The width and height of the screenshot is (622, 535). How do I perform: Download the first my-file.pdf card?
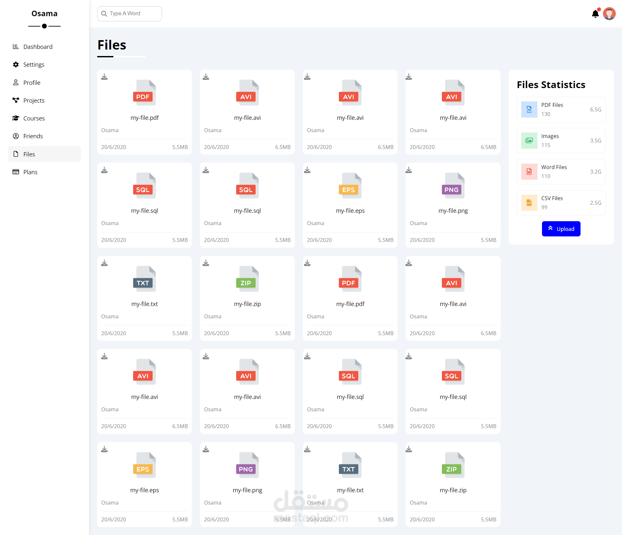point(104,77)
